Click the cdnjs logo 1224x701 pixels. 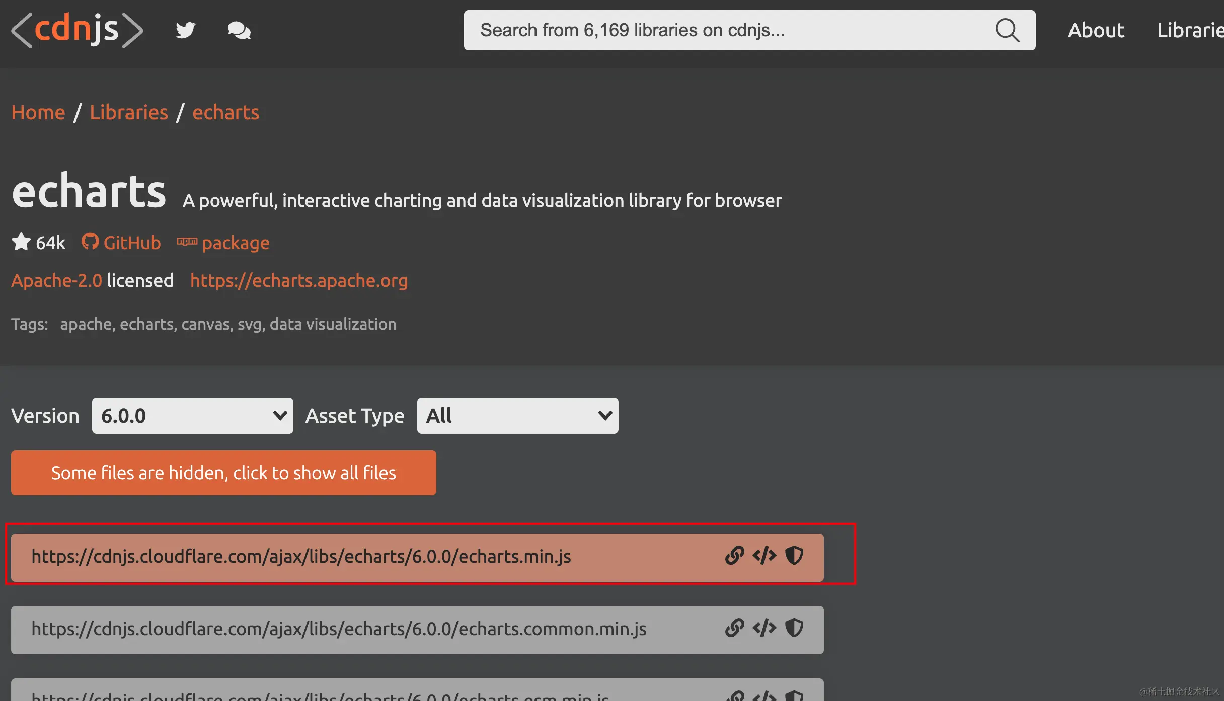[77, 30]
